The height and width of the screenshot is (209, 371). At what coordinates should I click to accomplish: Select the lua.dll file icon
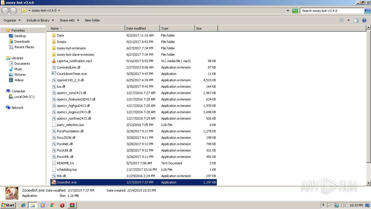click(x=54, y=87)
